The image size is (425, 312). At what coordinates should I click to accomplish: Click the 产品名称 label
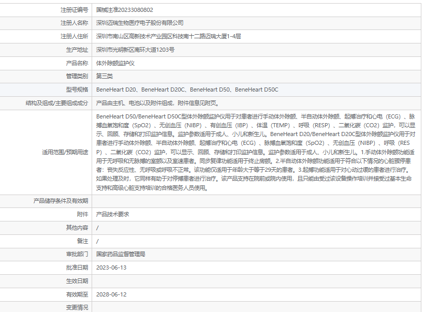coord(77,63)
